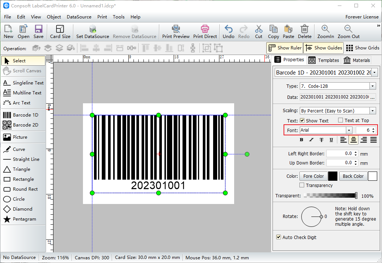Image resolution: width=382 pixels, height=263 pixels.
Task: Expand the toolbar overflow chevron
Action: coord(378,25)
